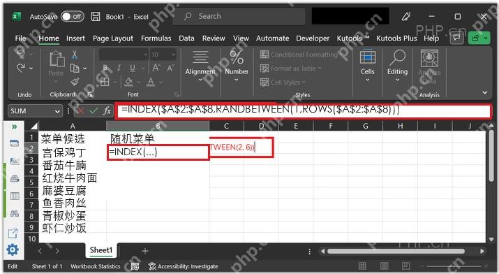Add a new sheet with the plus icon
This screenshot has width=499, height=274.
144,251
